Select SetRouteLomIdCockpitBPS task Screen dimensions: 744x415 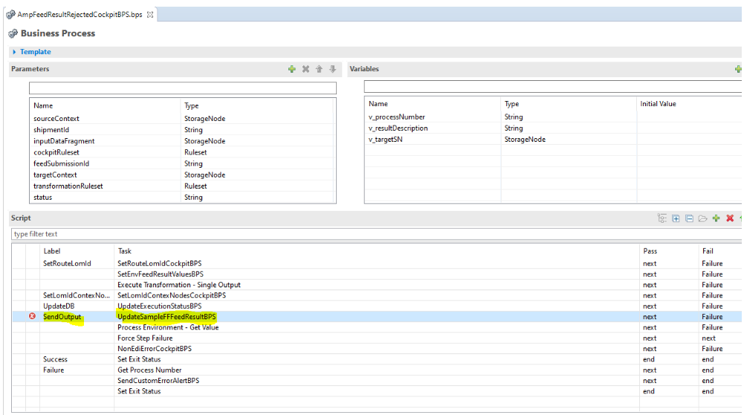159,264
